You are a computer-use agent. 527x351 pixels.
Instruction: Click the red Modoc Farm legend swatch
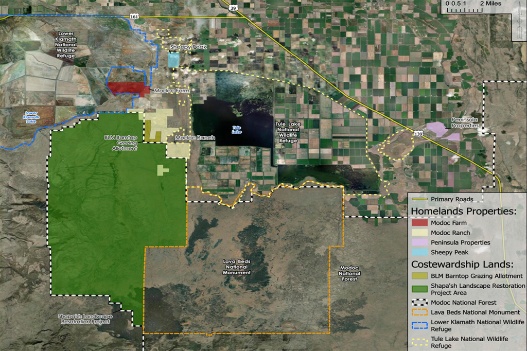(x=419, y=222)
